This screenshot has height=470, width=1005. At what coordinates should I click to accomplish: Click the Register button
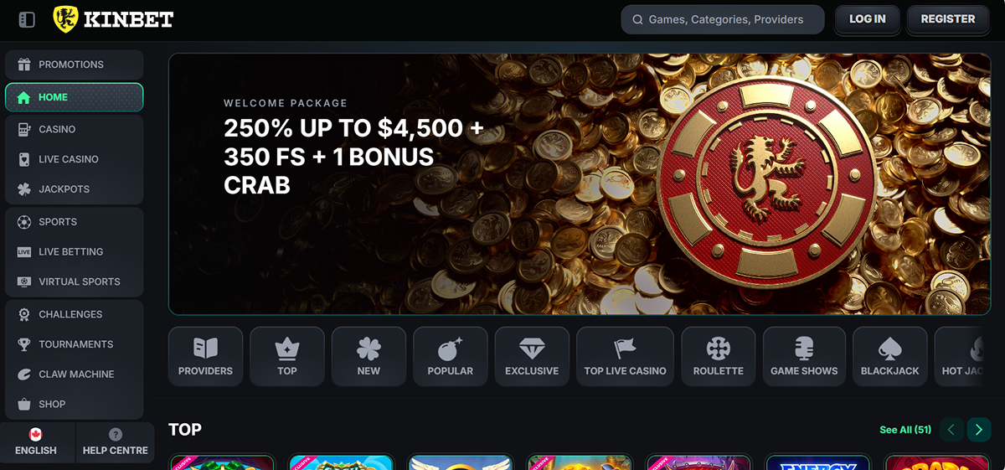pos(948,19)
